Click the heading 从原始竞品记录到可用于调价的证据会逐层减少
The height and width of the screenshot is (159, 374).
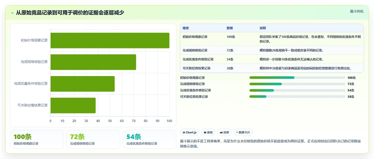click(70, 13)
